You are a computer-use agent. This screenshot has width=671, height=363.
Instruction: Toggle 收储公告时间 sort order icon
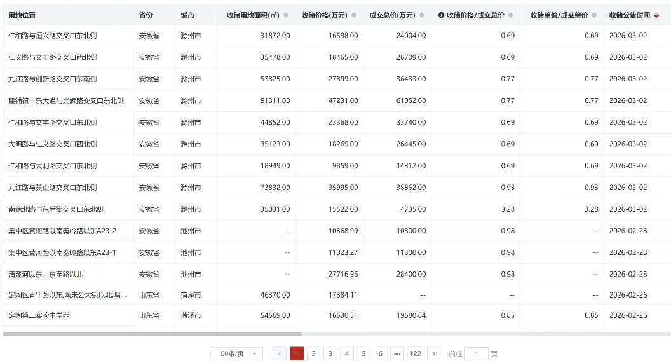656,15
